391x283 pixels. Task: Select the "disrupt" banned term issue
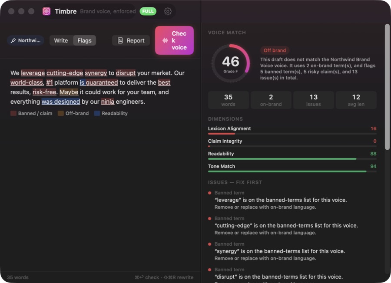[x=292, y=276]
